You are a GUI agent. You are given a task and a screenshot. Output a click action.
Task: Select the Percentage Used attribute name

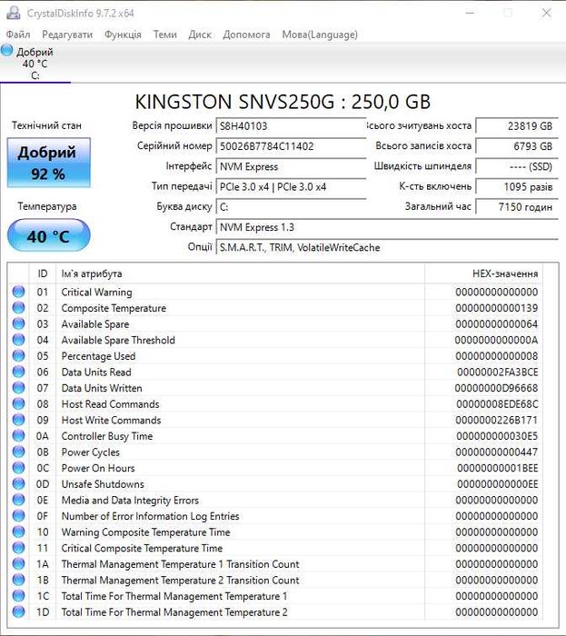[98, 356]
